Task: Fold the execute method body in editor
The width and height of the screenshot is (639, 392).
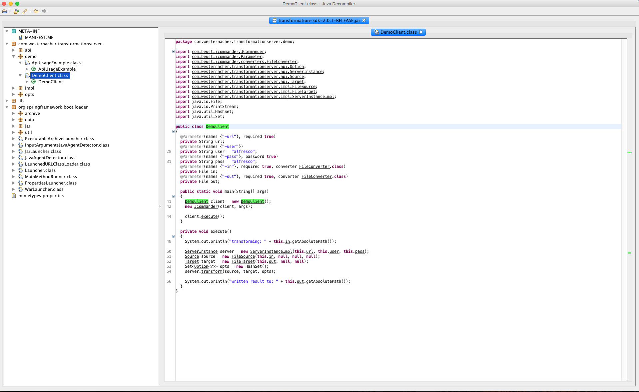Action: tap(173, 236)
